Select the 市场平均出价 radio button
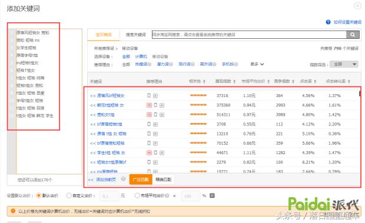Image resolution: width=365 pixels, height=223 pixels. point(137,195)
